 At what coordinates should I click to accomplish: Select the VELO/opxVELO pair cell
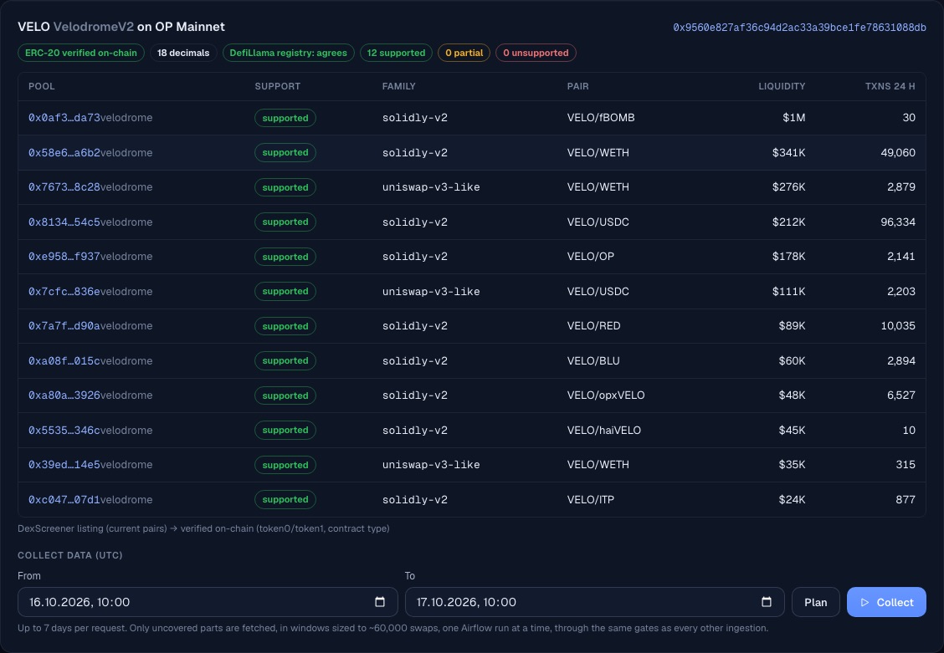(606, 395)
